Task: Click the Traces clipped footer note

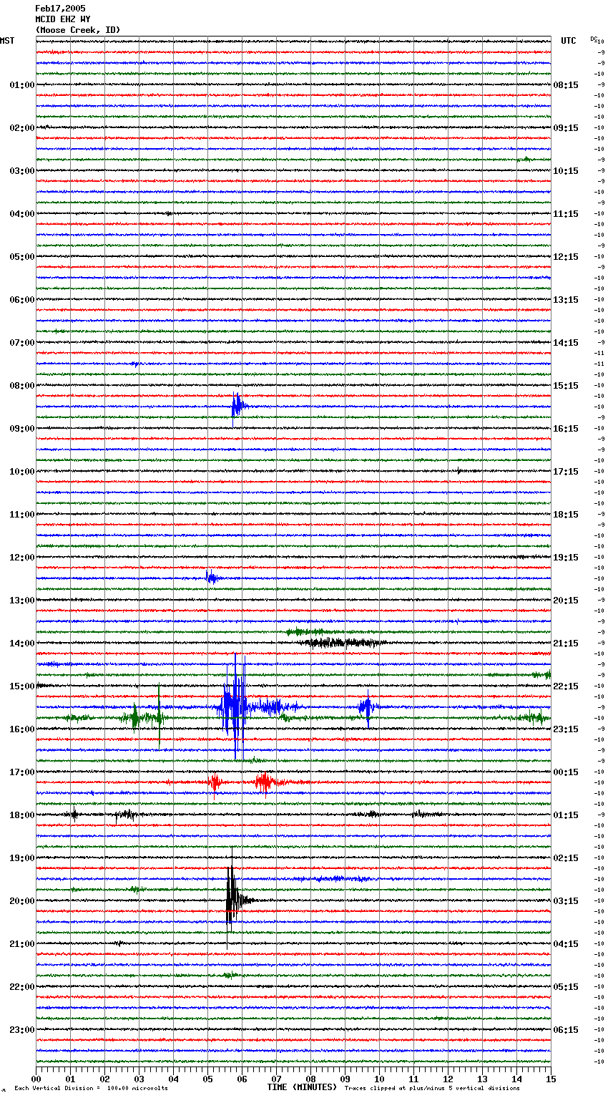Action: click(x=432, y=1089)
